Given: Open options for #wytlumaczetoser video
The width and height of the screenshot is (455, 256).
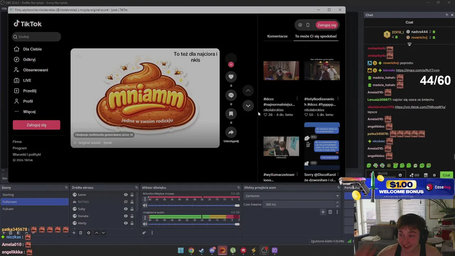Looking at the screenshot, I should pyautogui.click(x=297, y=175).
